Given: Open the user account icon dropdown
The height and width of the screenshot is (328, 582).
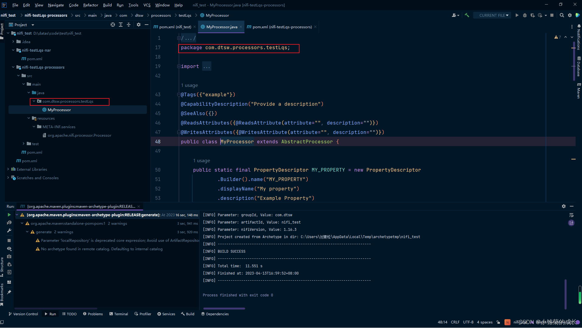Looking at the screenshot, I should [455, 15].
